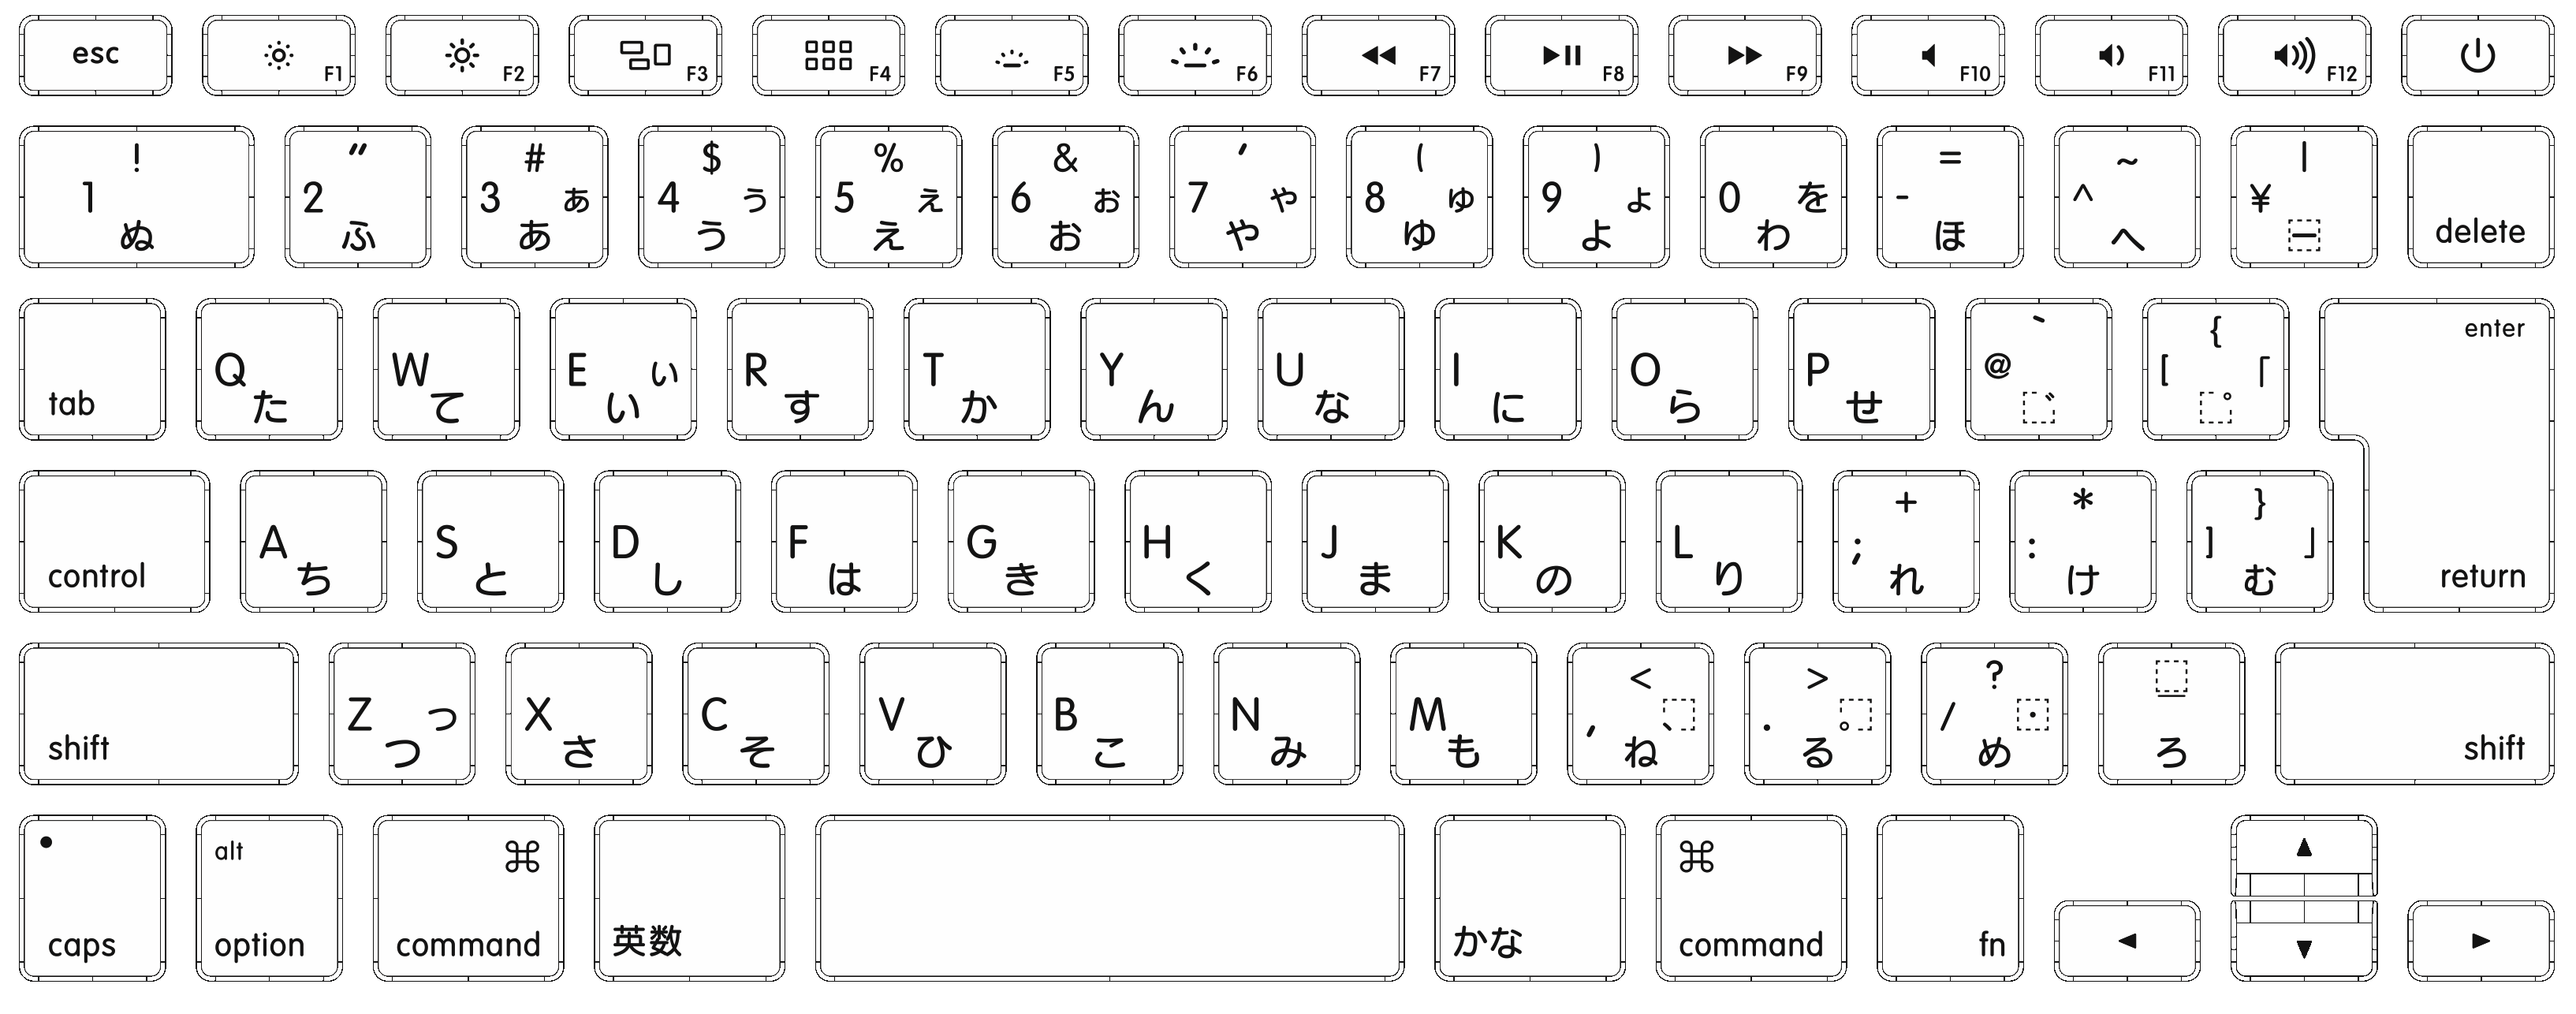Click the Spacebar key
Image resolution: width=2576 pixels, height=1014 pixels.
[1017, 912]
